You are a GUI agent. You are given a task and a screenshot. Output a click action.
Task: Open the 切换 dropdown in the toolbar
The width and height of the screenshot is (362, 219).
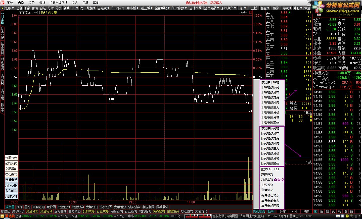click(x=10, y=8)
